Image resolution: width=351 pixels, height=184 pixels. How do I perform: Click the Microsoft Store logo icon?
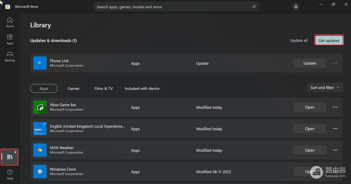[8, 6]
